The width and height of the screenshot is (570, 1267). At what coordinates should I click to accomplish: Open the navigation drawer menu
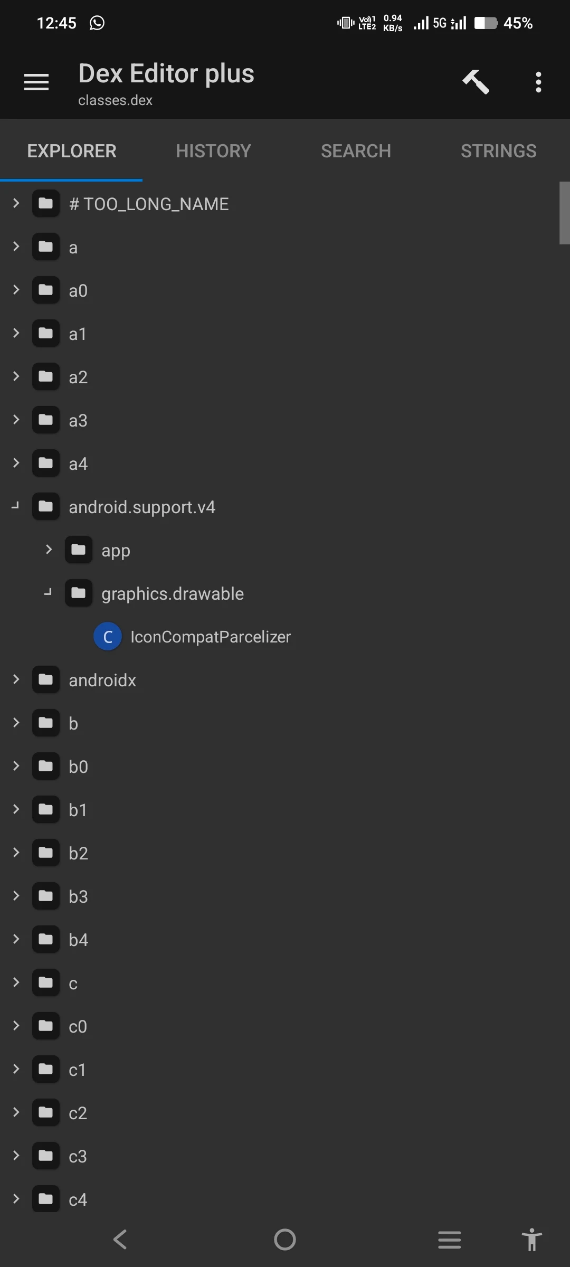(x=36, y=82)
